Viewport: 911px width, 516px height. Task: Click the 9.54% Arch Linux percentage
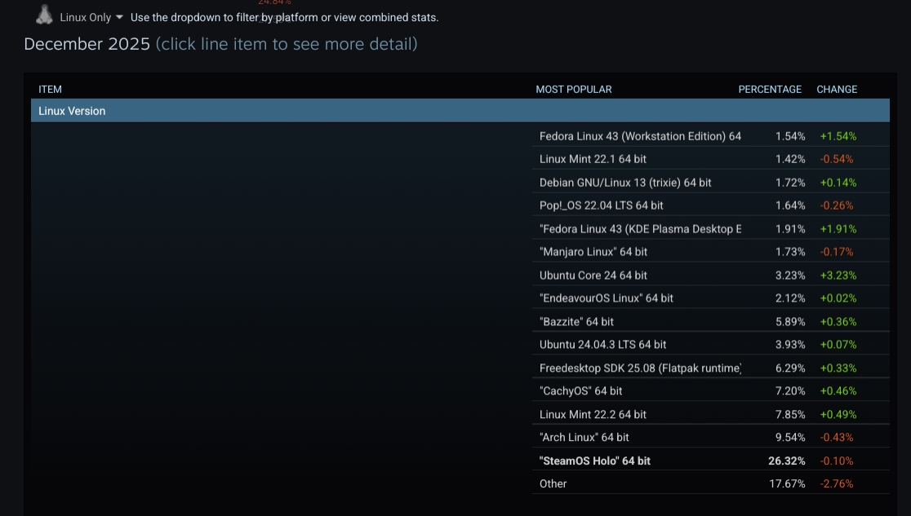(x=790, y=438)
